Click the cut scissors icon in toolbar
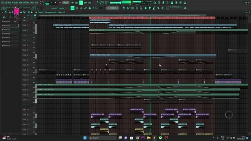Screen dimensions: 251x141 [159, 3]
